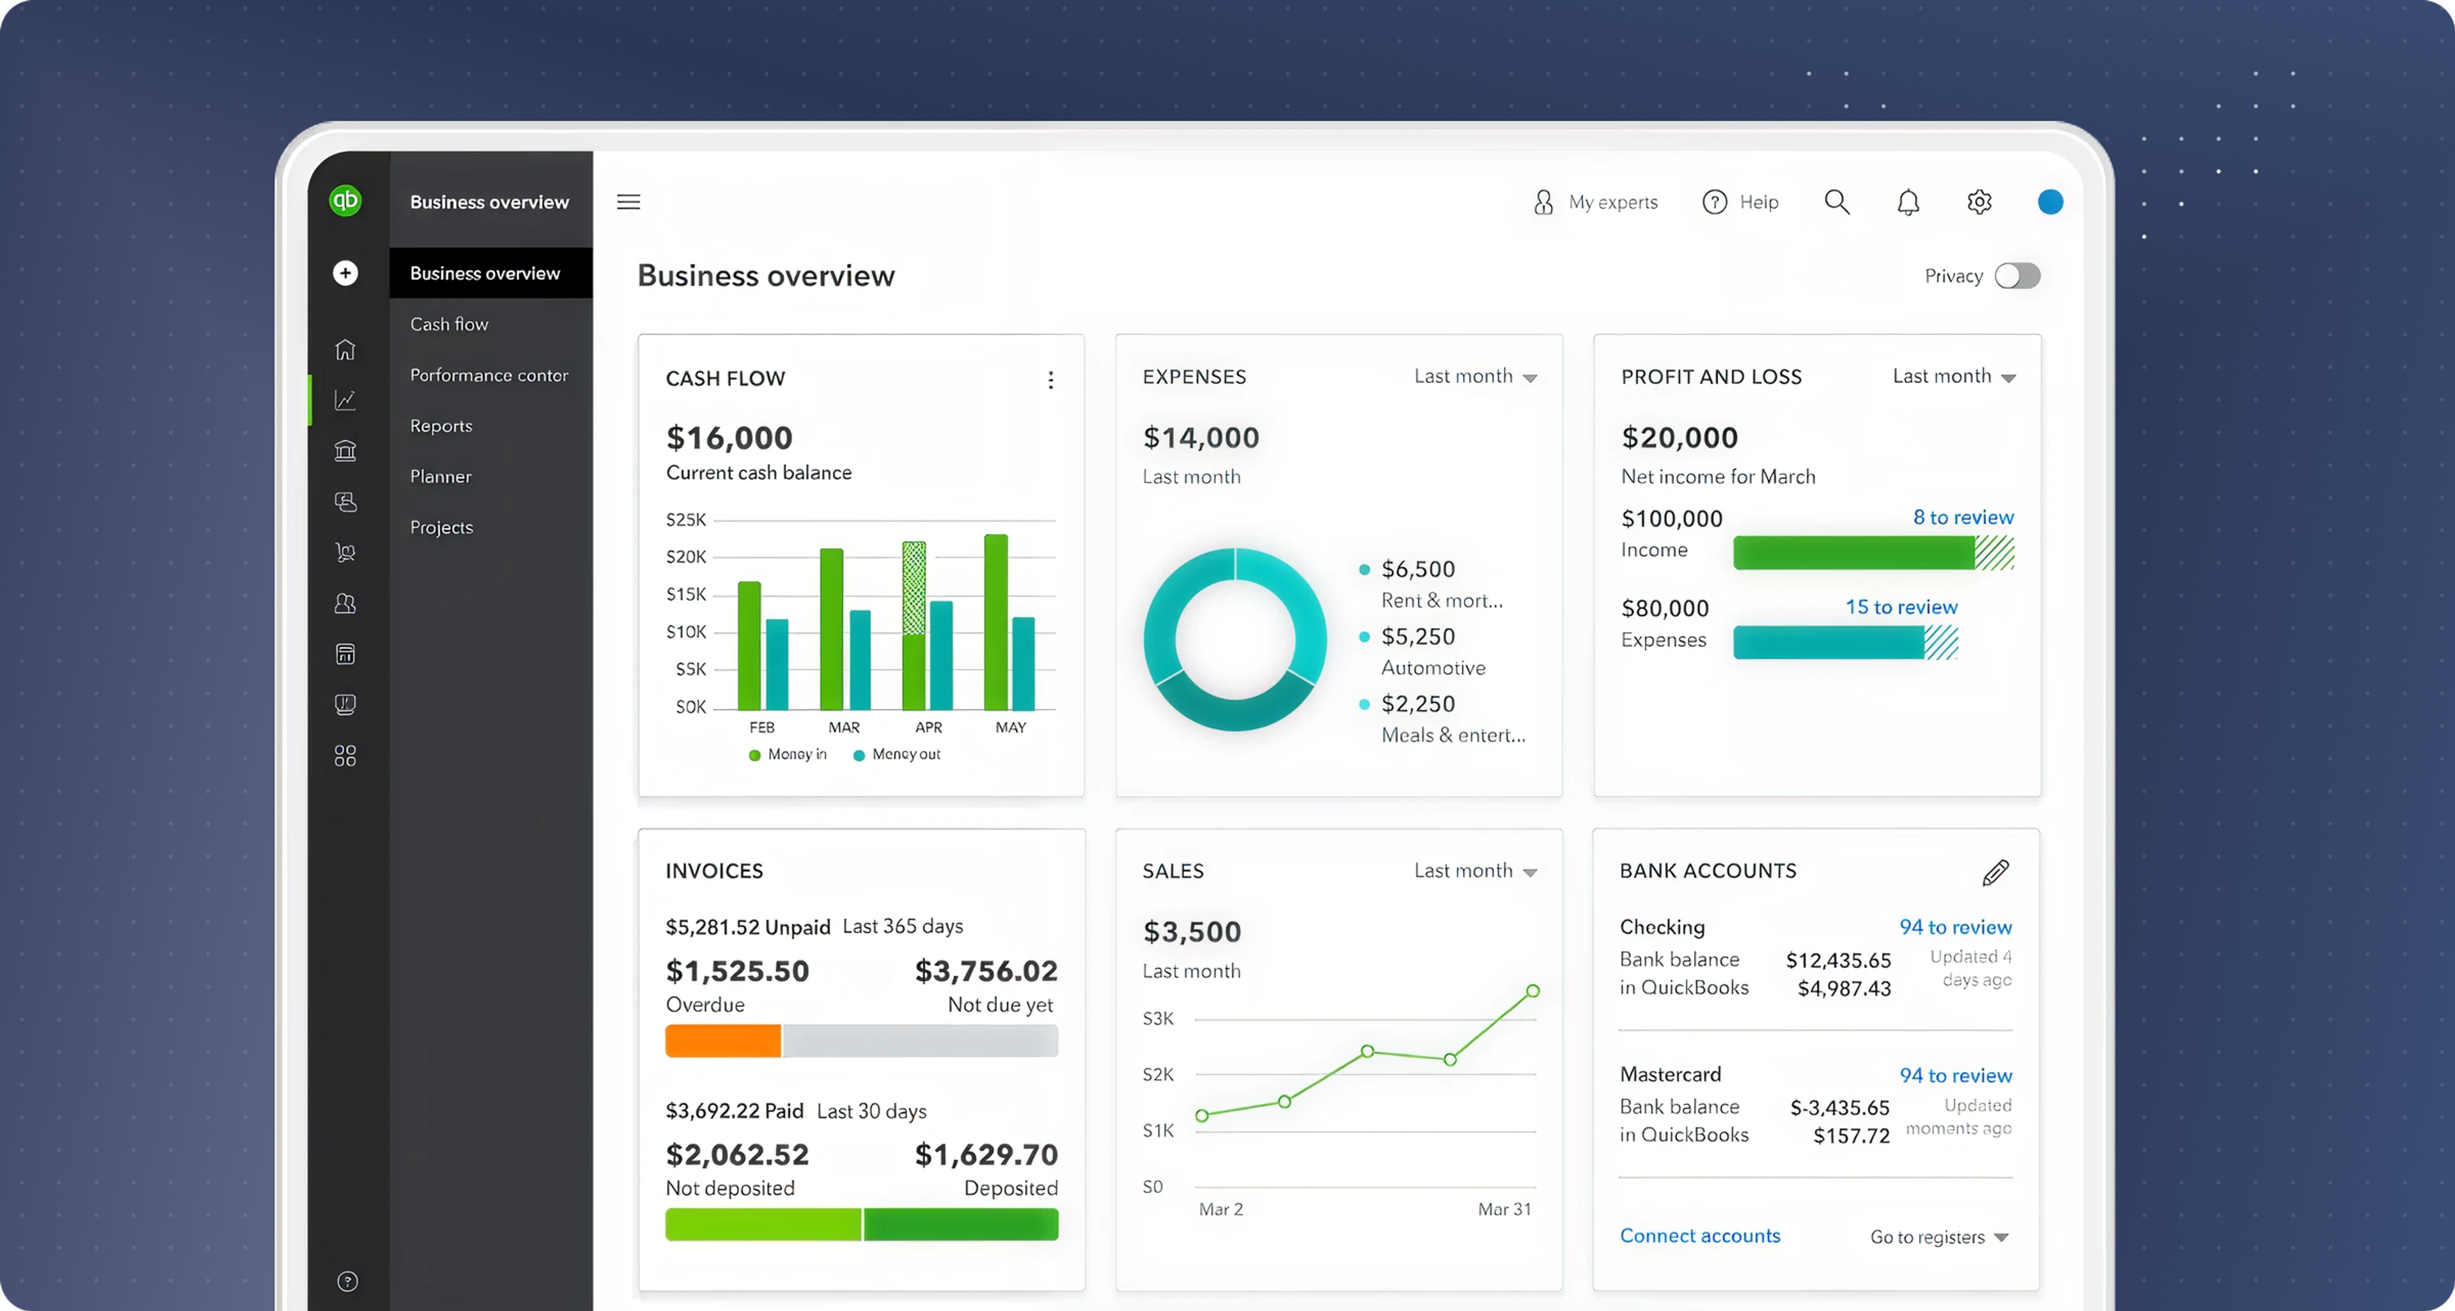This screenshot has height=1311, width=2455.
Task: Click the $2,250 Meals & entert... item
Action: coord(1443,719)
